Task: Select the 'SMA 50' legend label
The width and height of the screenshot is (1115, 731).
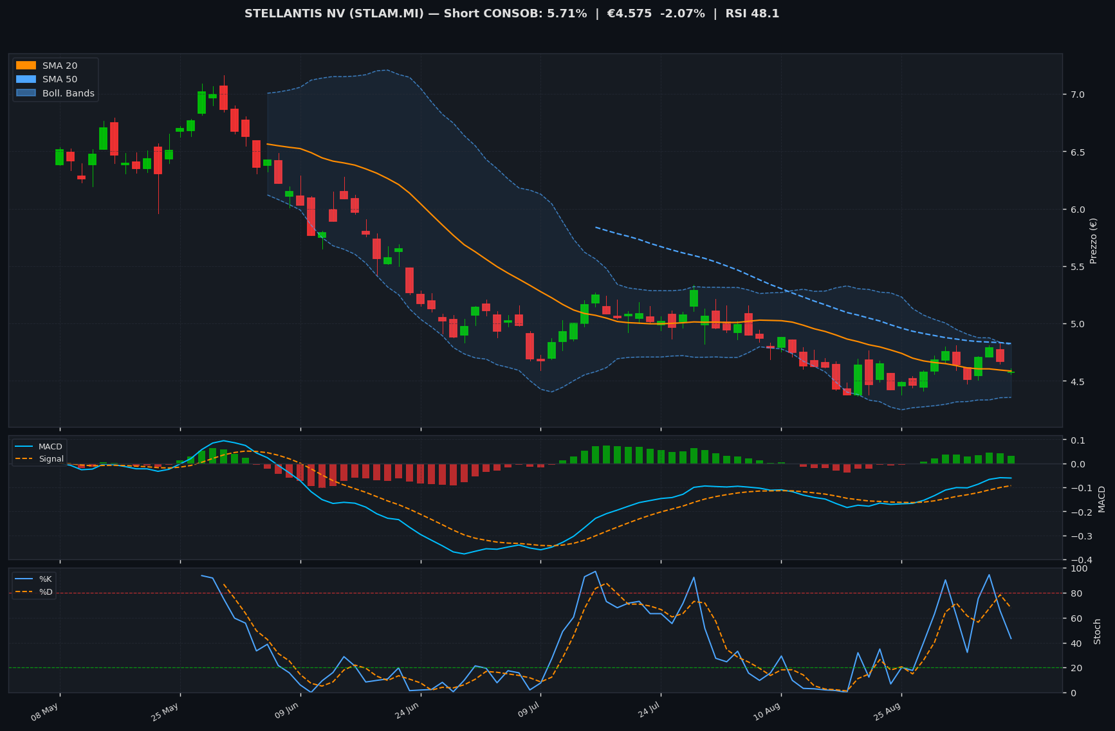Action: (60, 80)
